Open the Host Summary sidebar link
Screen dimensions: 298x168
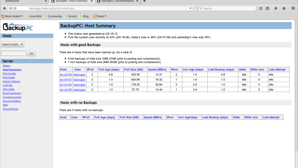click(x=12, y=70)
